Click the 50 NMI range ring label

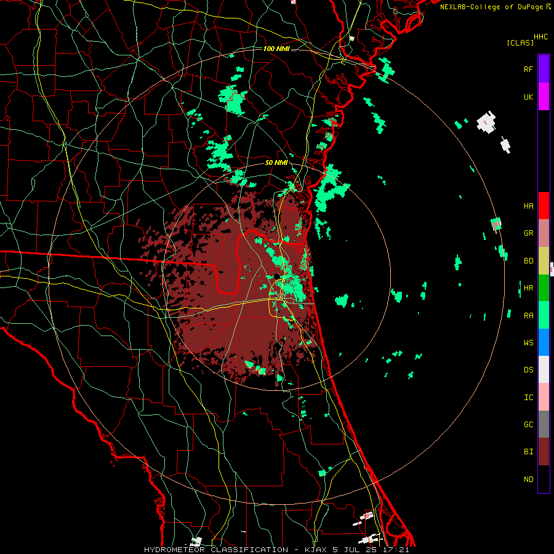pyautogui.click(x=276, y=163)
